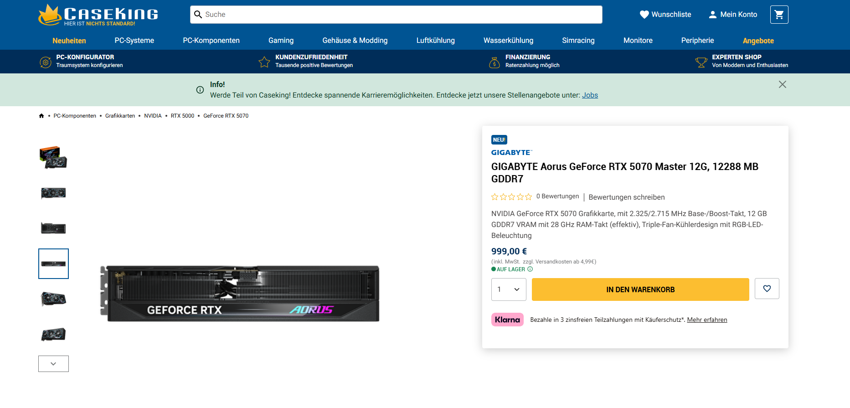Click 0 Bewertungen link

(x=558, y=196)
